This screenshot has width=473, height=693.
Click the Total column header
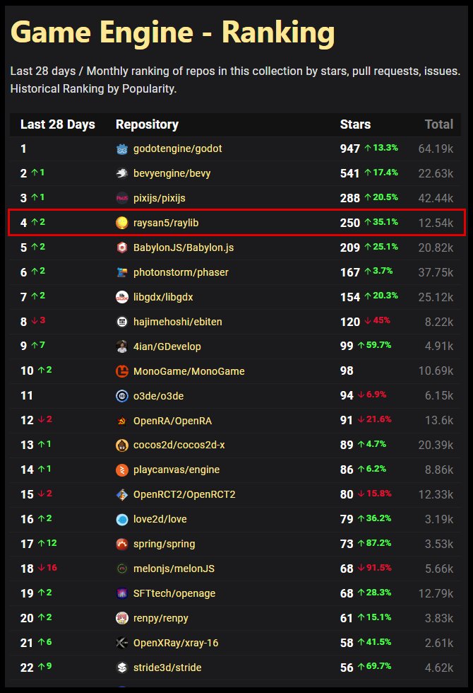click(x=439, y=124)
